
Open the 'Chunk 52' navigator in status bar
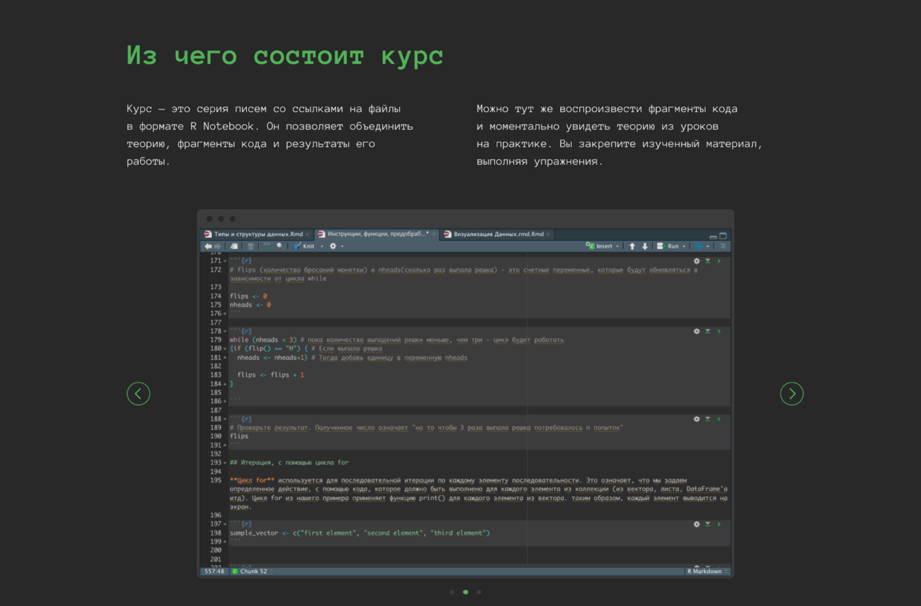click(x=253, y=571)
